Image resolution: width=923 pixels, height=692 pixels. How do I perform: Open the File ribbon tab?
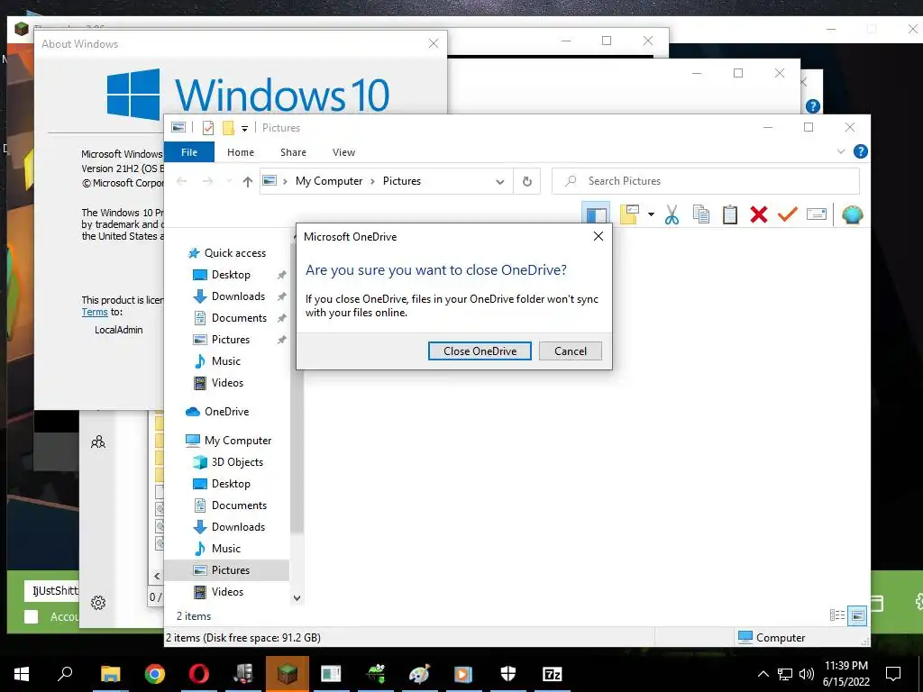click(x=189, y=151)
